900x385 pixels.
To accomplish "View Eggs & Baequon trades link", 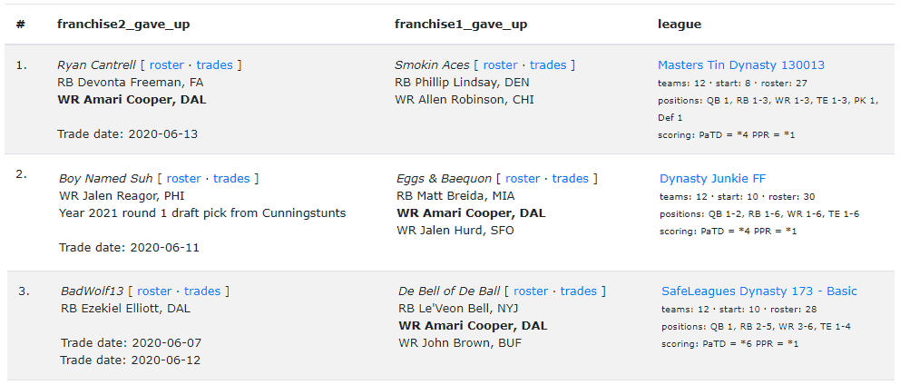I will pos(571,179).
